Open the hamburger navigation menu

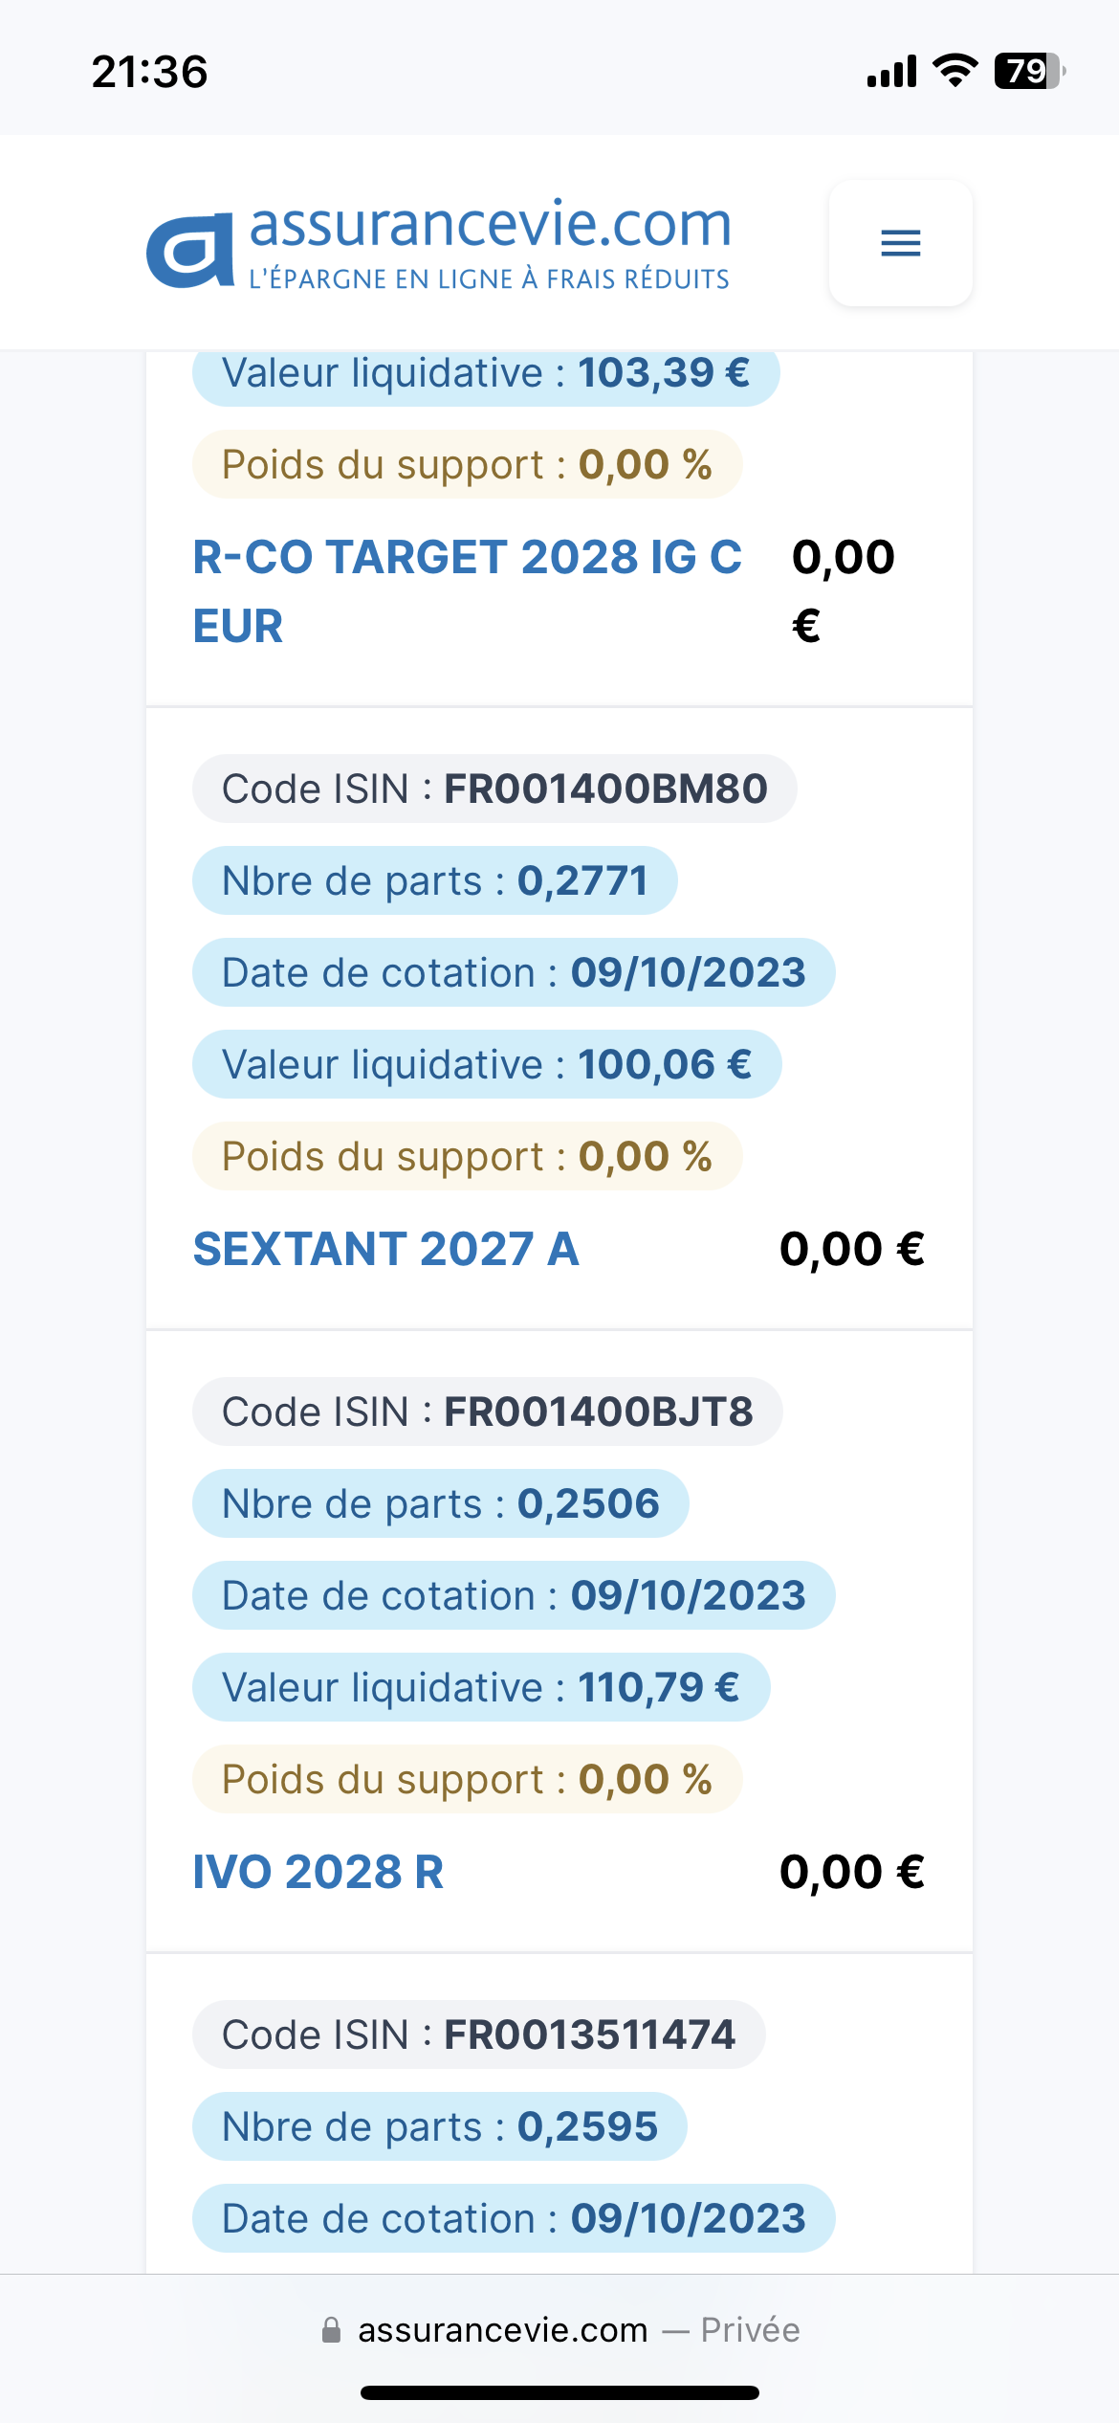coord(900,243)
